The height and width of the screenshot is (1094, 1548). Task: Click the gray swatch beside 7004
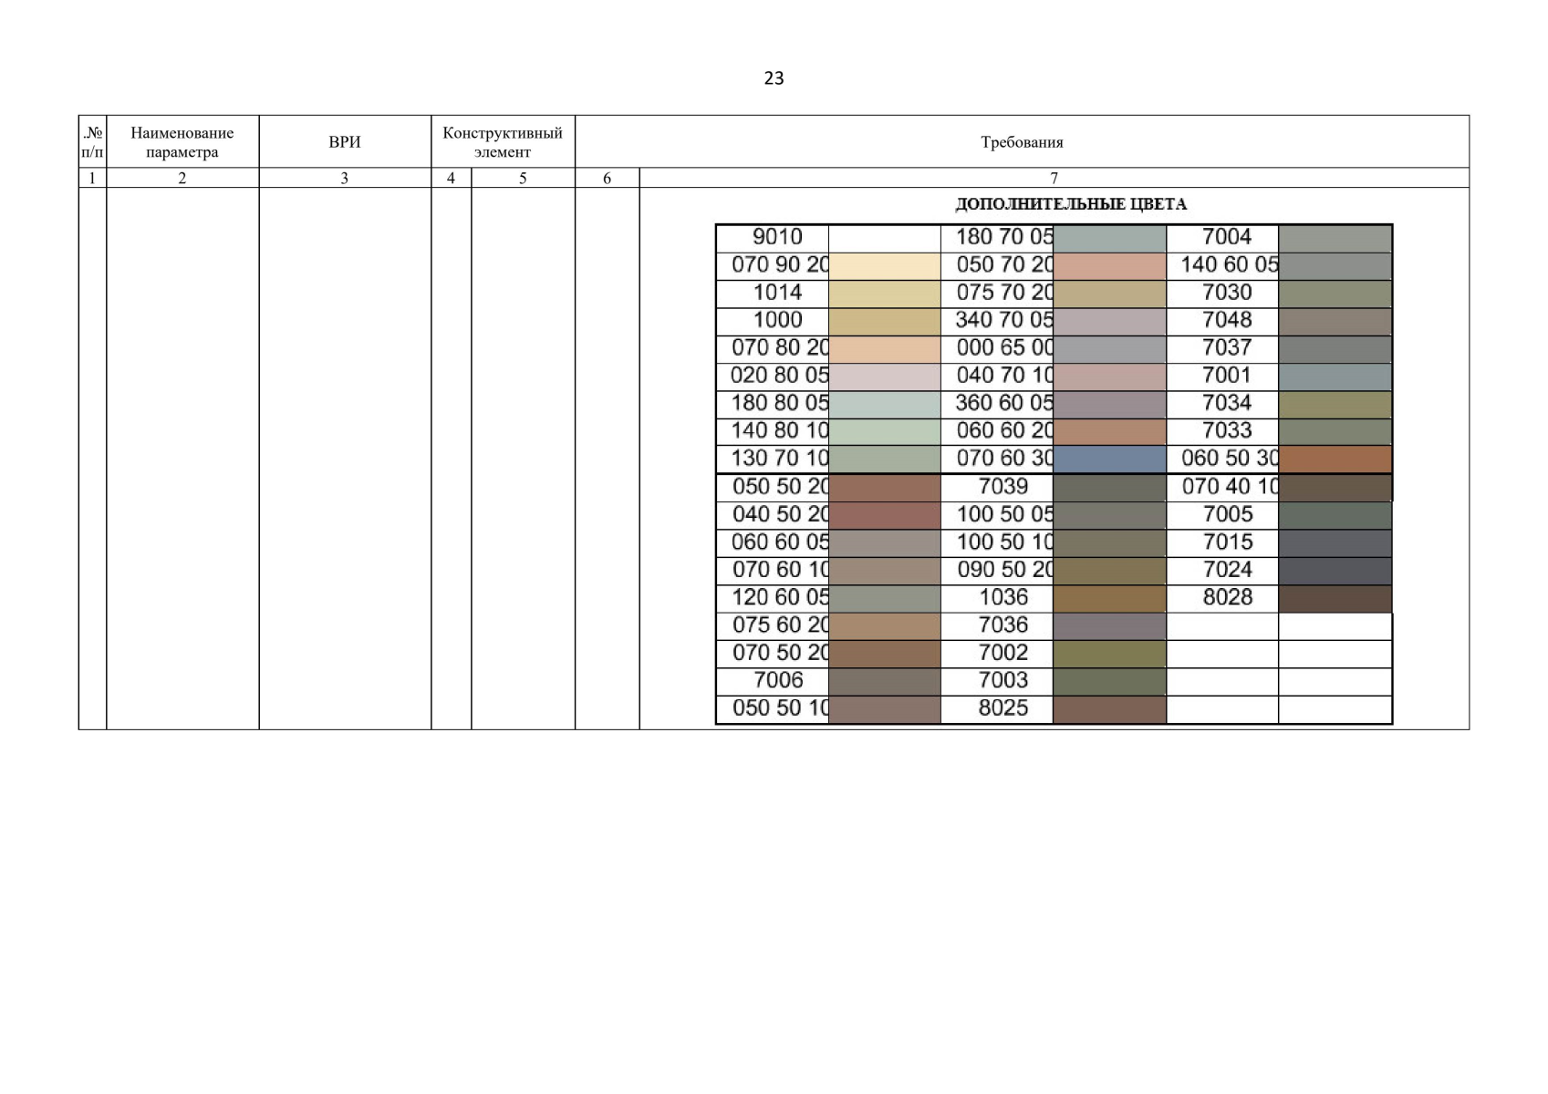(x=1335, y=238)
